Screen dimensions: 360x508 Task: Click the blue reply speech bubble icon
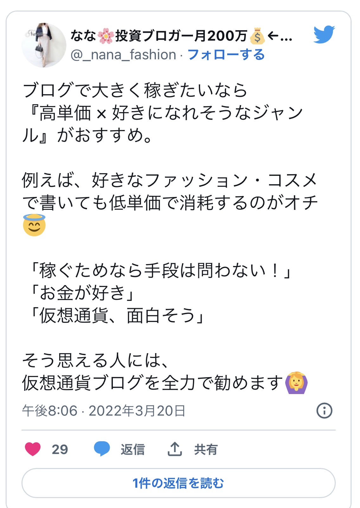click(x=102, y=449)
